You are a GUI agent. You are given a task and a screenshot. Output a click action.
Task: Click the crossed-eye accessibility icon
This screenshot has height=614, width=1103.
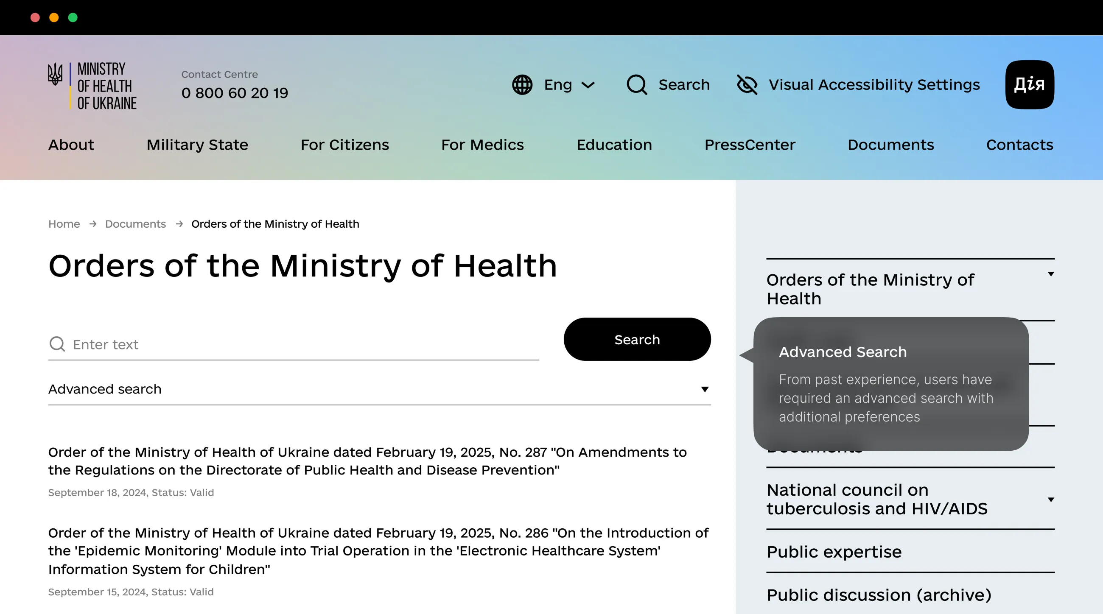coord(747,85)
